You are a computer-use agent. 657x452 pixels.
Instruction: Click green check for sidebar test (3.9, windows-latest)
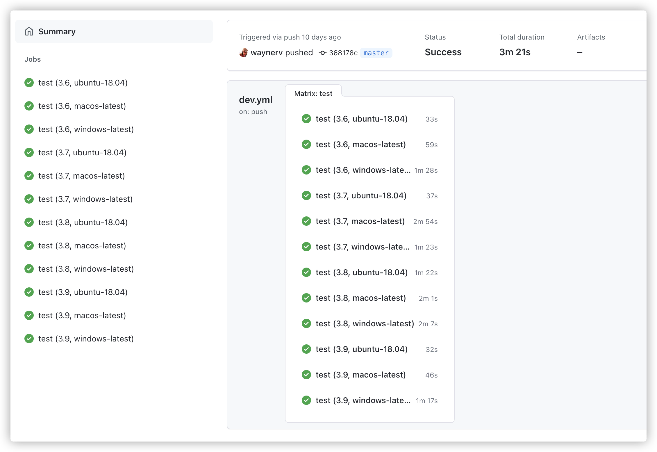click(x=29, y=339)
